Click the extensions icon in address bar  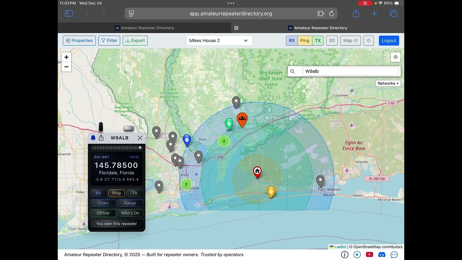[321, 14]
